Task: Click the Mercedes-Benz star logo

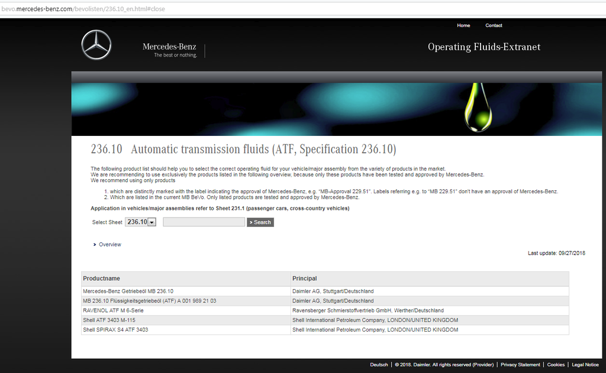Action: click(96, 46)
